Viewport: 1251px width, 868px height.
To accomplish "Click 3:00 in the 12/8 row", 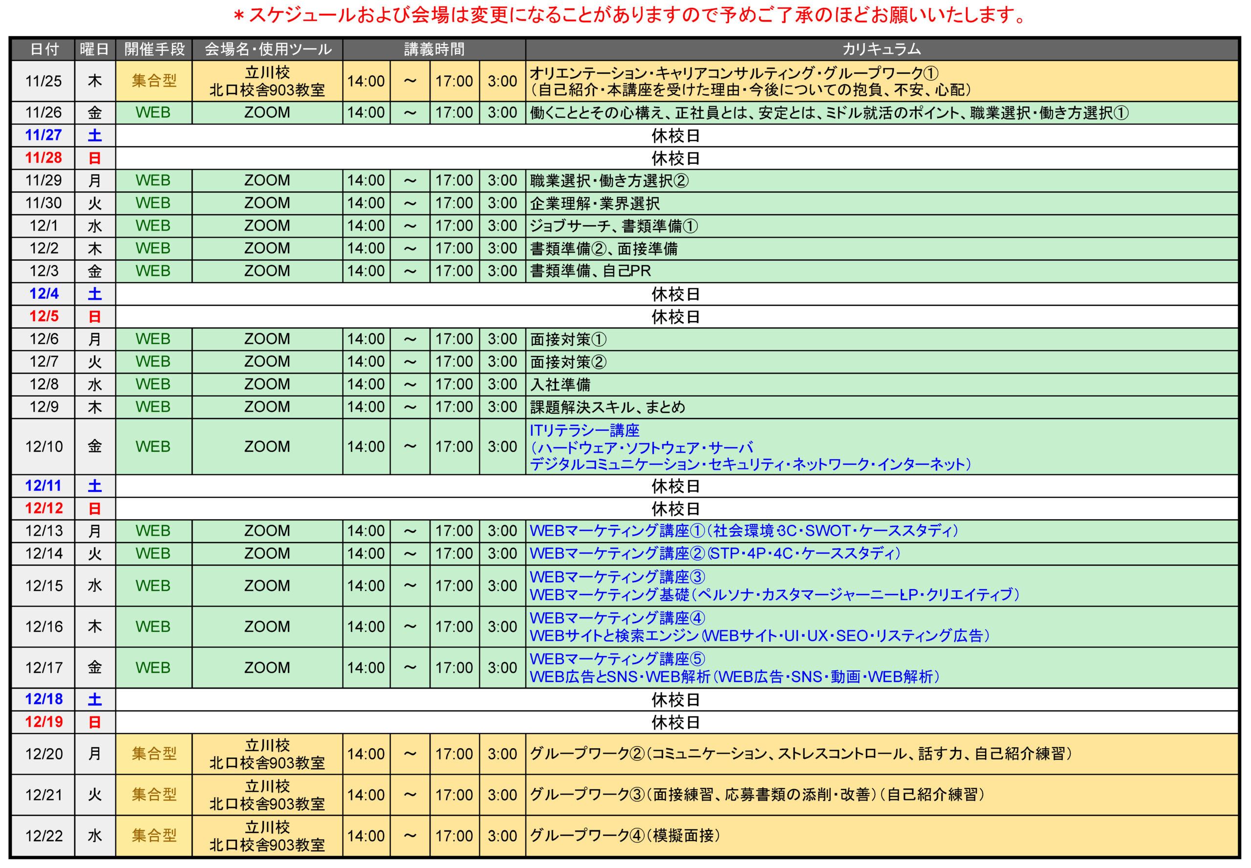I will click(502, 384).
